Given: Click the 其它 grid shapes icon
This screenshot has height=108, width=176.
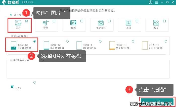Looking at the screenshot, I should point(156,23).
